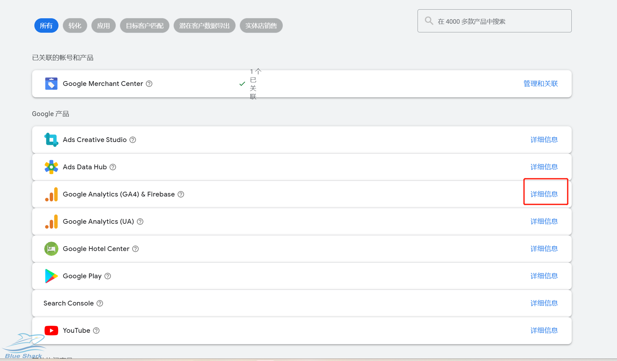Click the Google Analytics (GA4) & Firebase text
The width and height of the screenshot is (617, 361).
point(119,194)
